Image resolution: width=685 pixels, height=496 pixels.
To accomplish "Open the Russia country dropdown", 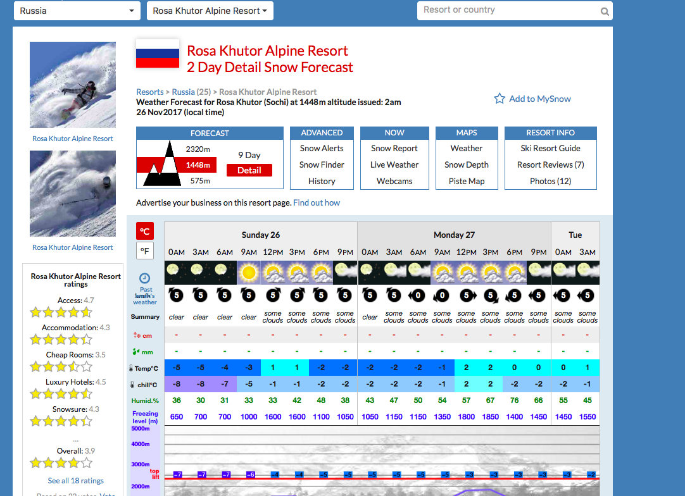I will (77, 11).
